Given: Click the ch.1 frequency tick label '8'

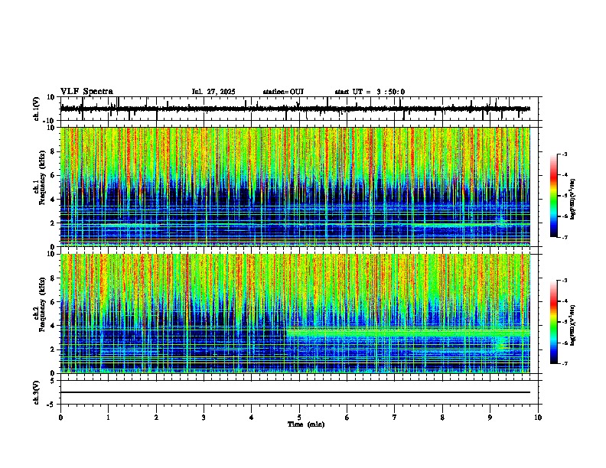Looking at the screenshot, I should [x=53, y=151].
